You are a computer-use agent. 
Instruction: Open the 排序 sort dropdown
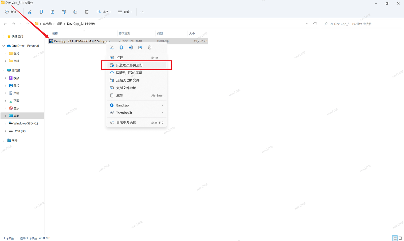104,12
